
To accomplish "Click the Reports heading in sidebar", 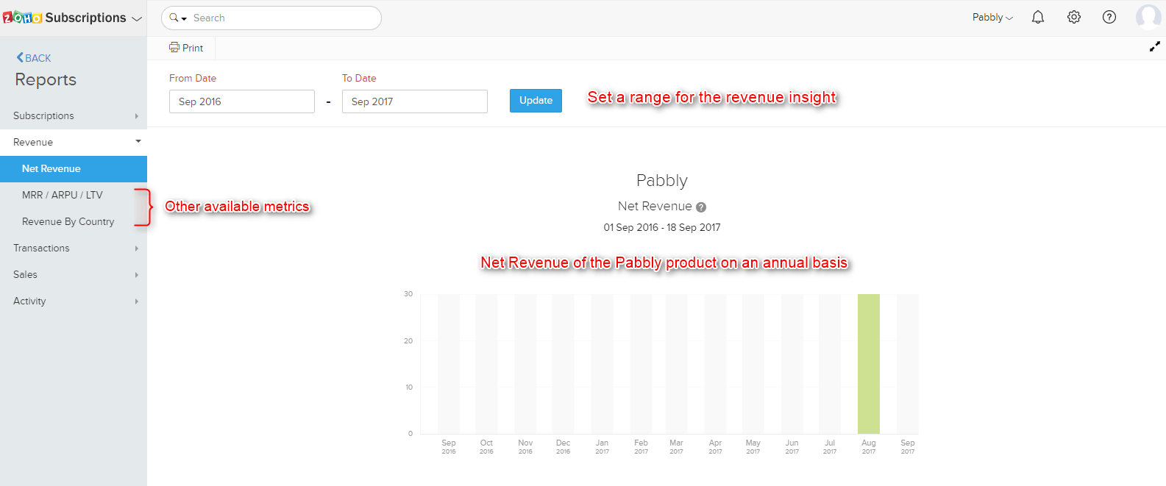I will [x=46, y=79].
